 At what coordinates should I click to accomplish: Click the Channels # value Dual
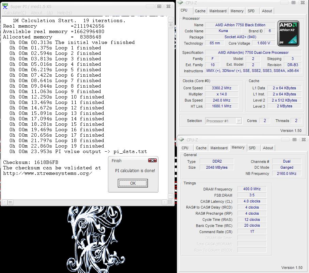point(287,162)
